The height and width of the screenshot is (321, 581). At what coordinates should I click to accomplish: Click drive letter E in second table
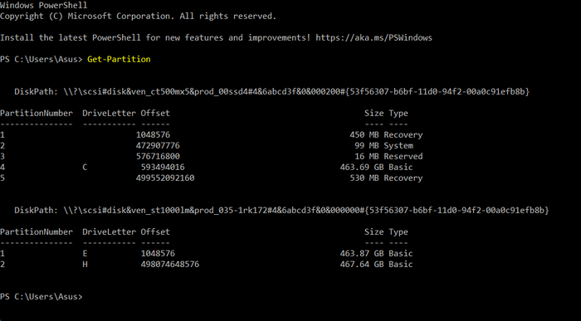click(85, 254)
